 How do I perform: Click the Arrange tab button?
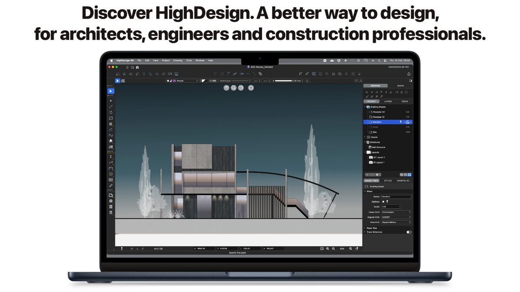tap(376, 86)
